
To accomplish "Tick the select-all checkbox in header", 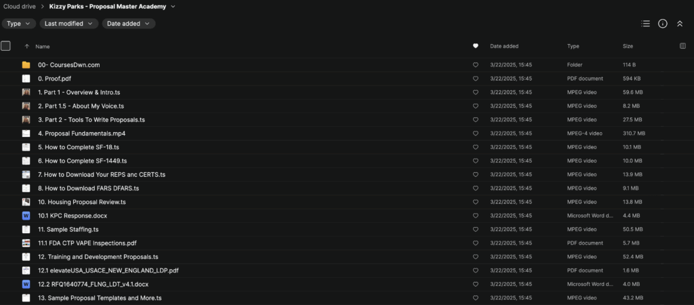I will 6,46.
